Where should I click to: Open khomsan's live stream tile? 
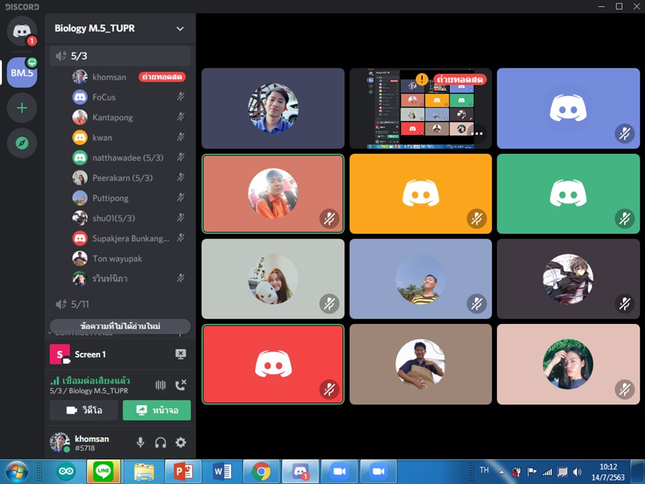coord(421,108)
